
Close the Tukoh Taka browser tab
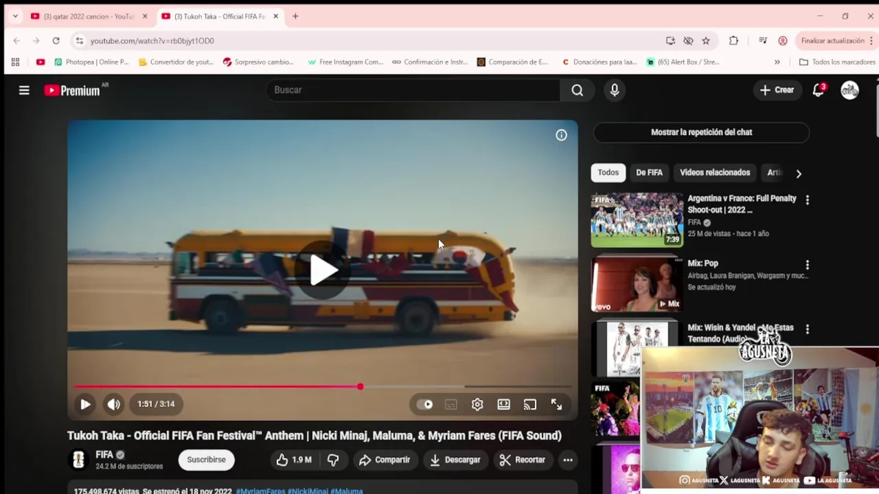275,16
